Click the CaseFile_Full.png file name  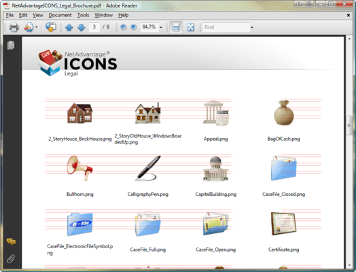[148, 250]
